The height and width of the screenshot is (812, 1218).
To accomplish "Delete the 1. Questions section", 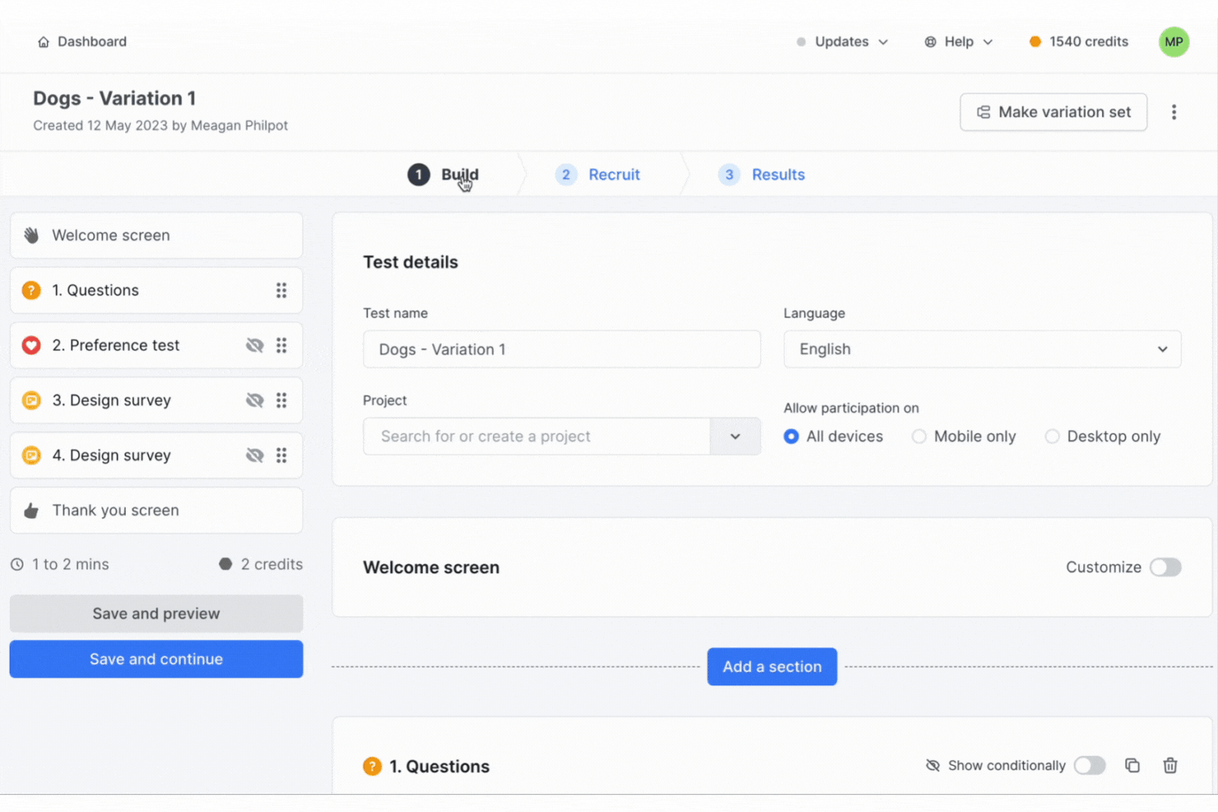I will click(1170, 765).
